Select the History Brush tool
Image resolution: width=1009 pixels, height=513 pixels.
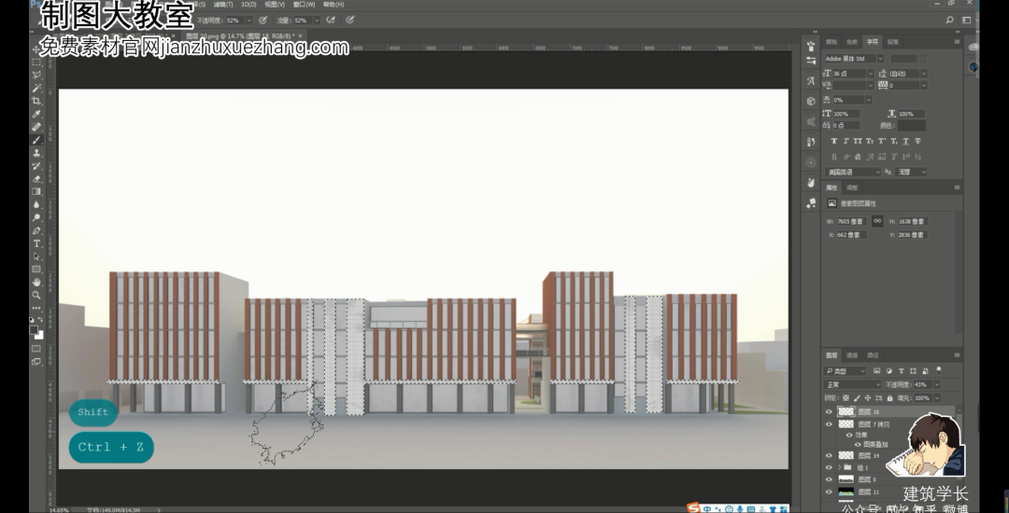click(x=36, y=166)
